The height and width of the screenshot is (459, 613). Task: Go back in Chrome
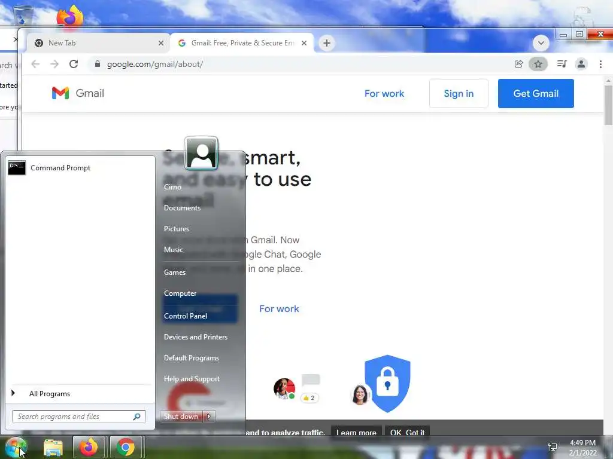coord(35,64)
